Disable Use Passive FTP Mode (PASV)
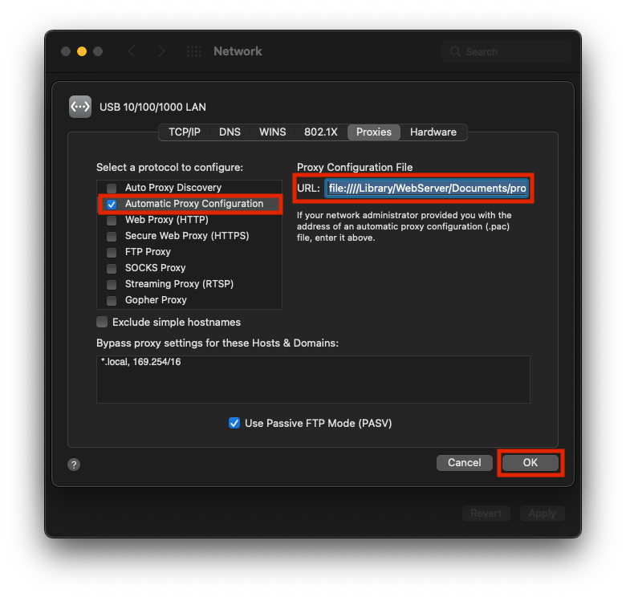The image size is (626, 597). pyautogui.click(x=234, y=423)
